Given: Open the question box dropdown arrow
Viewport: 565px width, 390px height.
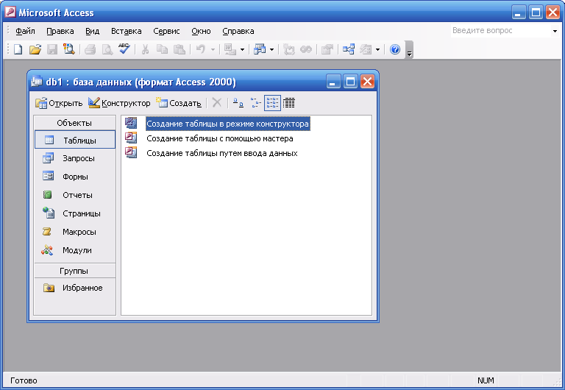Looking at the screenshot, I should pyautogui.click(x=555, y=31).
